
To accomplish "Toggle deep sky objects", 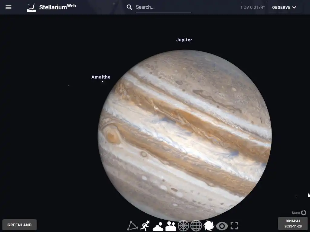I will tap(209, 226).
